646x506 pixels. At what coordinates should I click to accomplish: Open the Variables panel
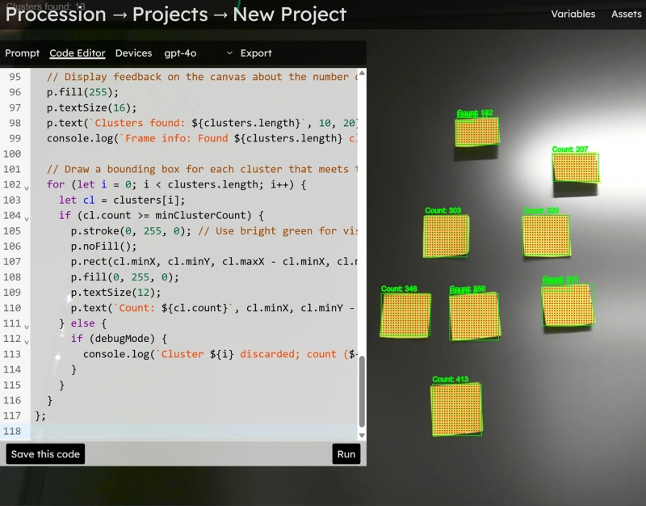click(573, 14)
